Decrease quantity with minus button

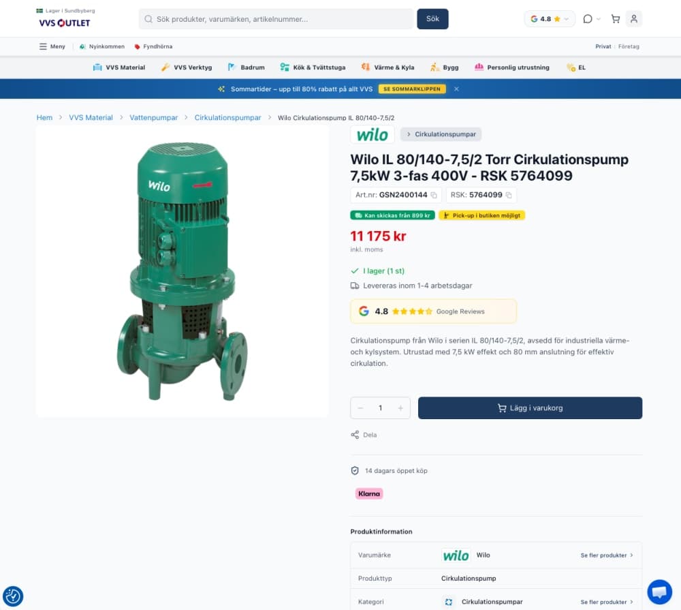pyautogui.click(x=360, y=408)
